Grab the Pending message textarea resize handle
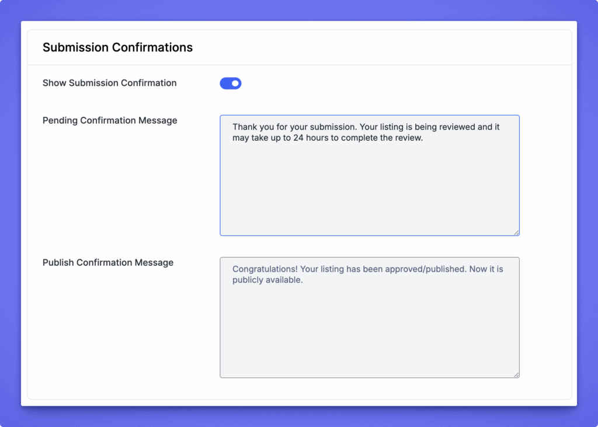 click(516, 232)
